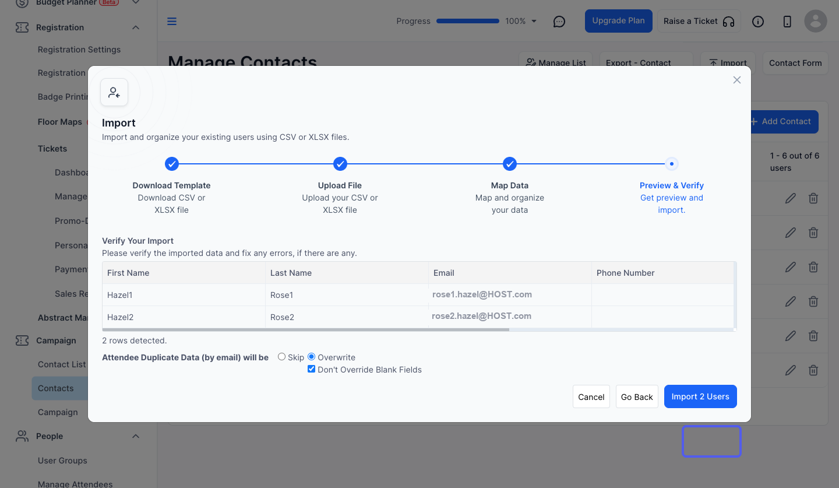The width and height of the screenshot is (839, 488).
Task: Click the headset icon on Raise a Ticket
Action: click(728, 22)
